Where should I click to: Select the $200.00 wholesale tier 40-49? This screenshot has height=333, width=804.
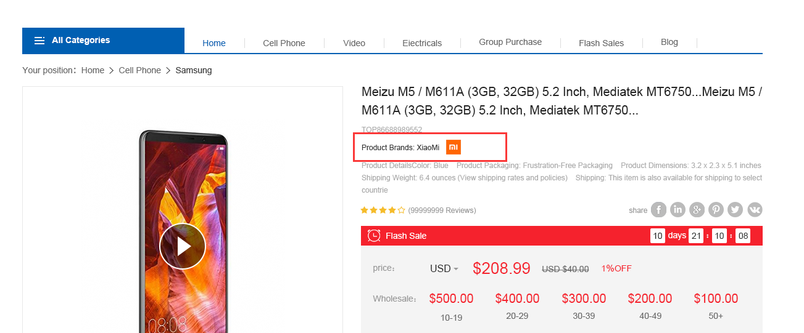650,307
